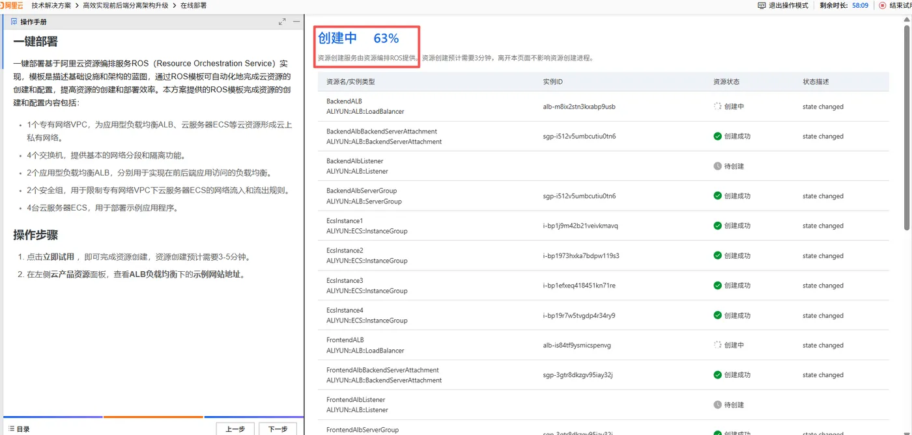Click EcsInstance4 success check icon

717,315
